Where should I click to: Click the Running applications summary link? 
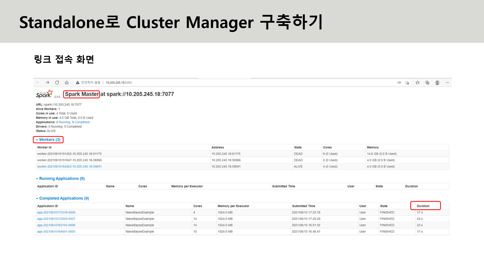pos(65,122)
